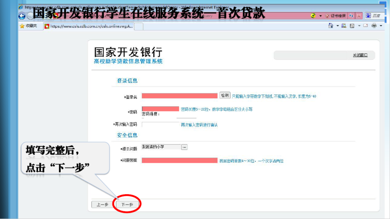Click the 证书错误 certificate error indicator
Viewport: 390px width, 219px height.
tap(335, 16)
